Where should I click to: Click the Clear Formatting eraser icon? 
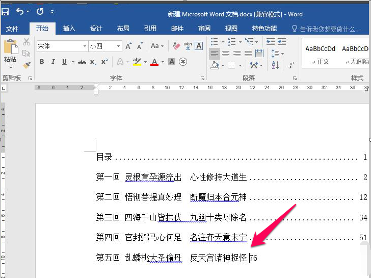coord(176,46)
